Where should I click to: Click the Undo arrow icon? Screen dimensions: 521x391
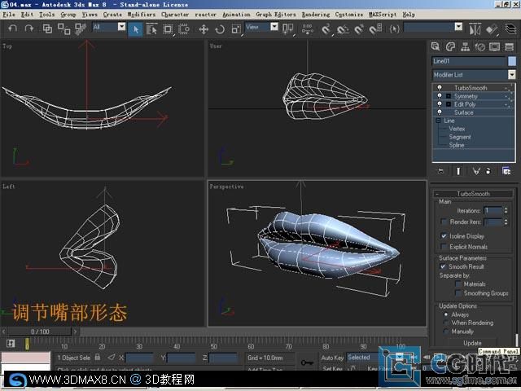(x=13, y=29)
